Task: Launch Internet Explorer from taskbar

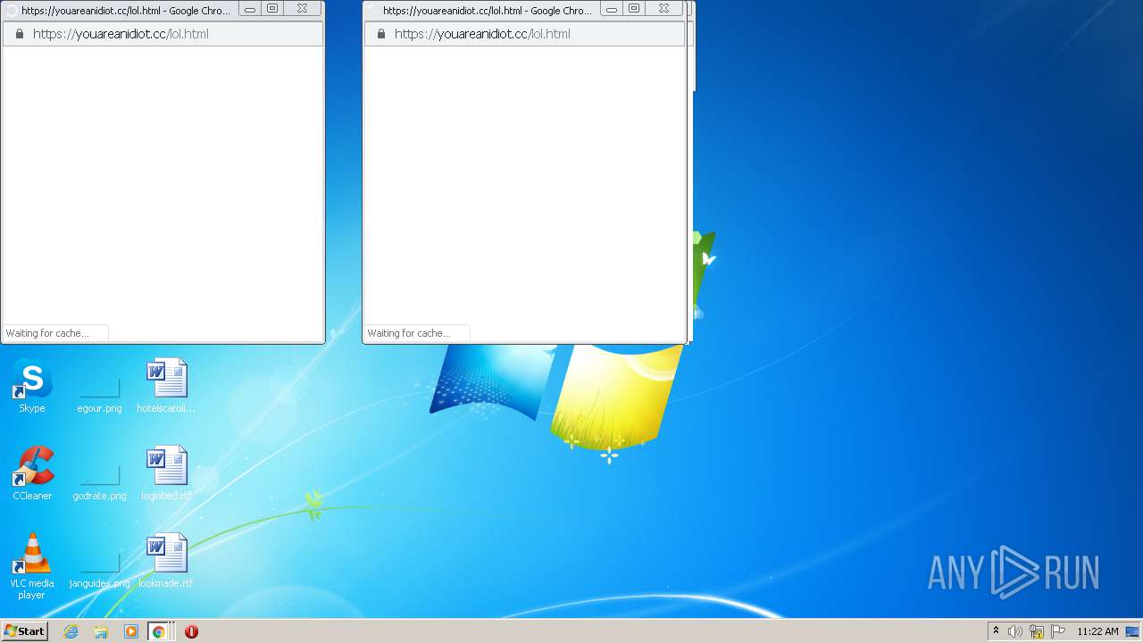Action: 71,631
